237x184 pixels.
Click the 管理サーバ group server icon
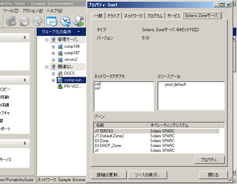[x=53, y=40]
